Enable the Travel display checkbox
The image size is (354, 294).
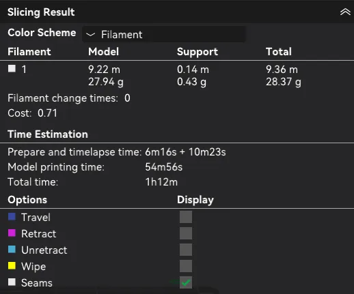[x=186, y=217]
